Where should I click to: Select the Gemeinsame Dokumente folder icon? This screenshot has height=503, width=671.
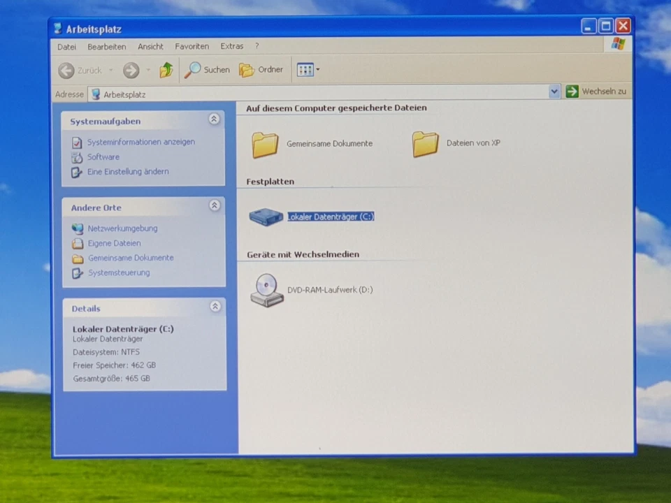tap(265, 145)
